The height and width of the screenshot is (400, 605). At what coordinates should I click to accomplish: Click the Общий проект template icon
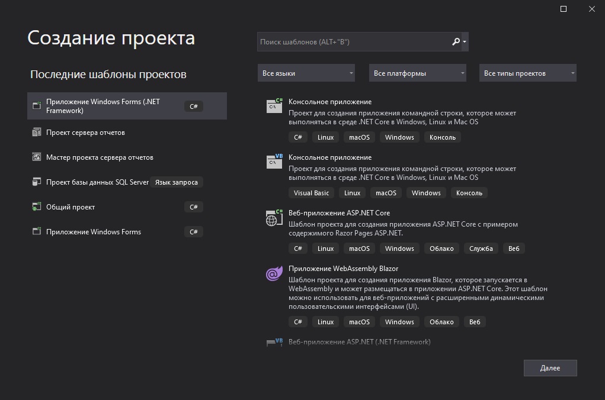point(37,207)
